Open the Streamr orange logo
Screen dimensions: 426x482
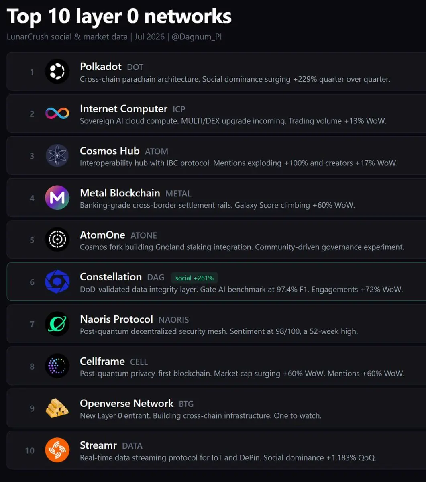pyautogui.click(x=57, y=450)
